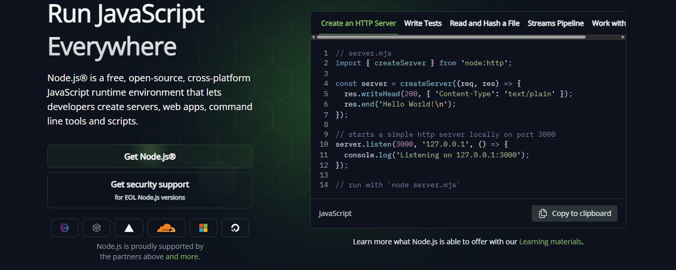The image size is (676, 270).
Task: Click the server.listen(3000 code line
Action: click(421, 144)
